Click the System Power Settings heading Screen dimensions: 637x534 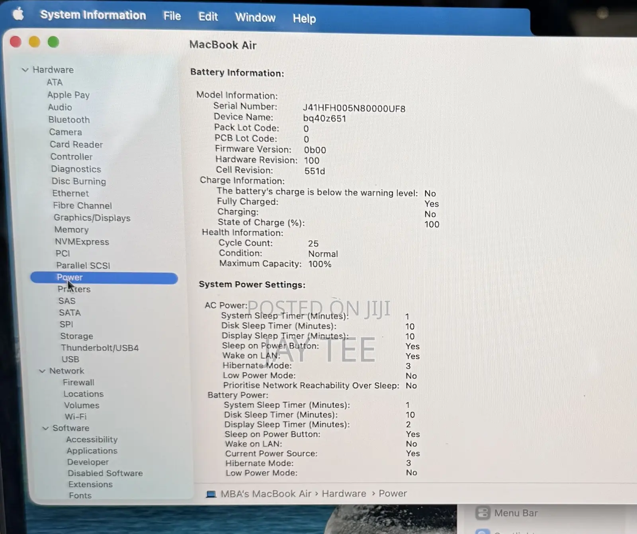pos(252,285)
